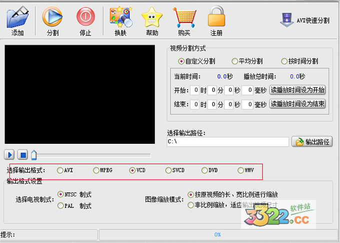Image resolution: width=340 pixels, height=243 pixels.
Task: Click the 播放总时间 0.0秒 value
Action: [x=297, y=77]
